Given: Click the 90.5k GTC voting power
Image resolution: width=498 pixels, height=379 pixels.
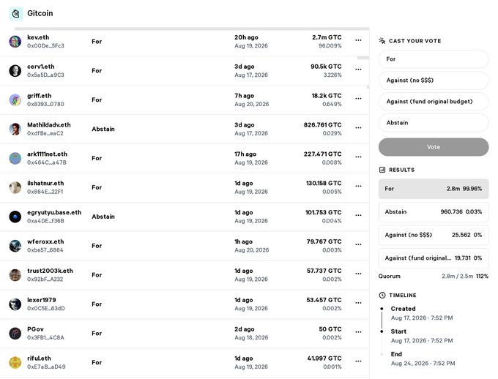Looking at the screenshot, I should coord(326,67).
